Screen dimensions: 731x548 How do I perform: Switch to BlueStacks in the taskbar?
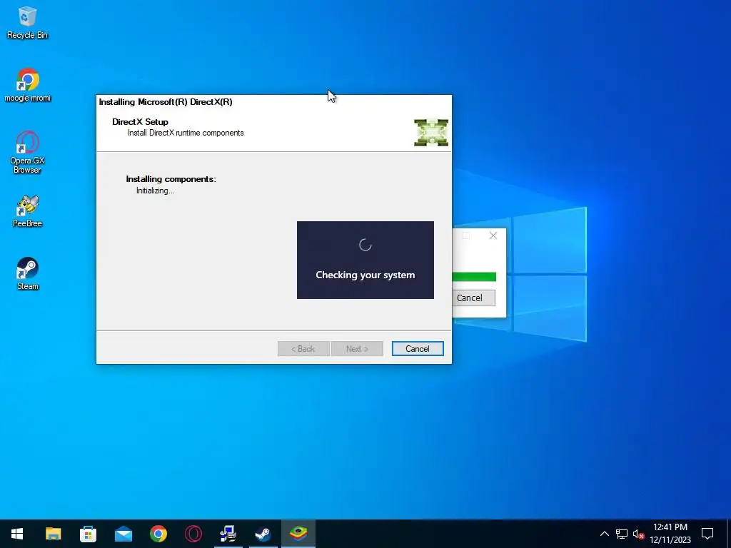pos(298,534)
